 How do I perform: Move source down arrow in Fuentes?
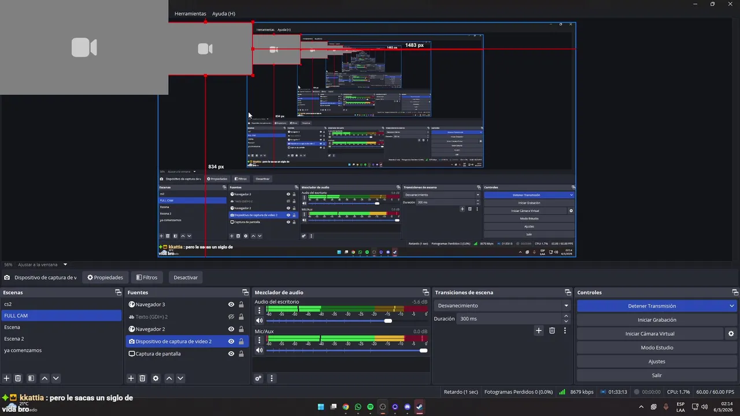click(x=180, y=378)
